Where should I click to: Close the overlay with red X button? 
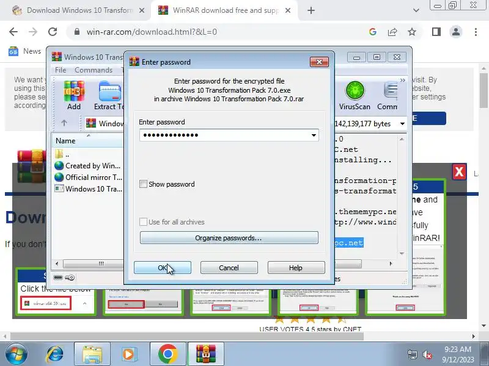tap(459, 171)
